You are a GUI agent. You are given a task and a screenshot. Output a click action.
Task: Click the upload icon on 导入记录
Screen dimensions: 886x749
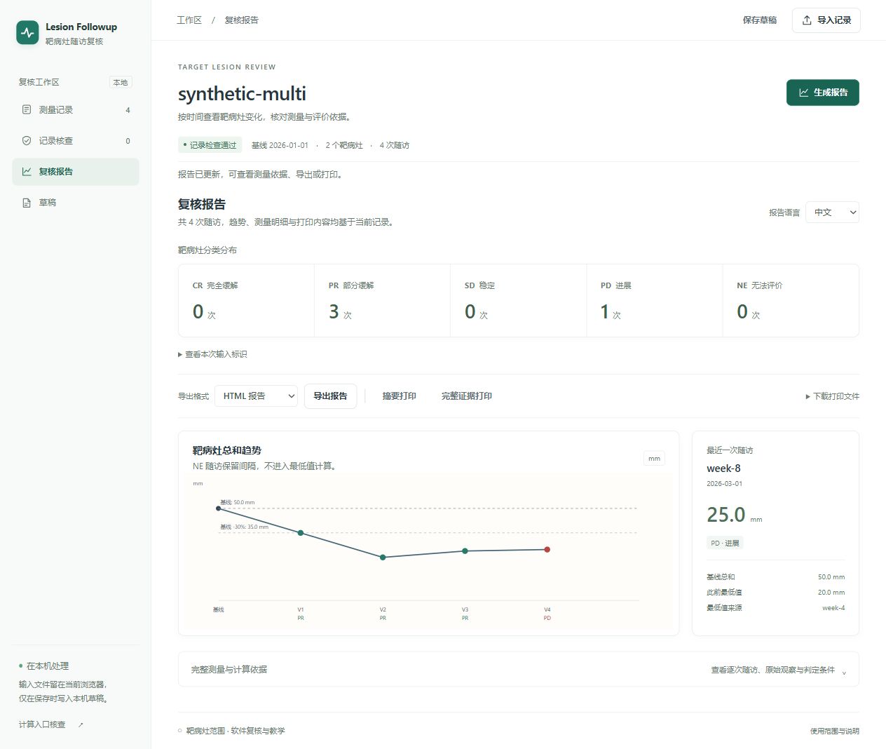pyautogui.click(x=807, y=20)
